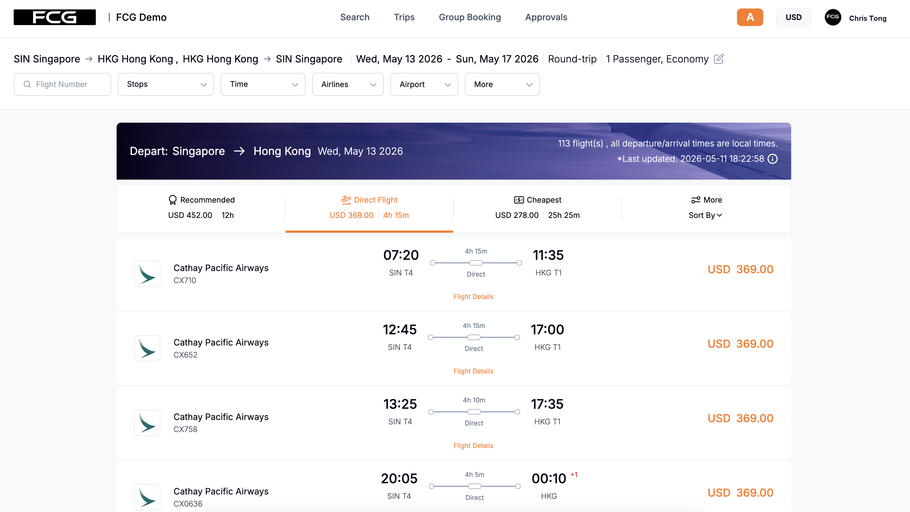Viewport: 910px width, 512px height.
Task: Open Flight Details for CX652
Action: pos(473,371)
